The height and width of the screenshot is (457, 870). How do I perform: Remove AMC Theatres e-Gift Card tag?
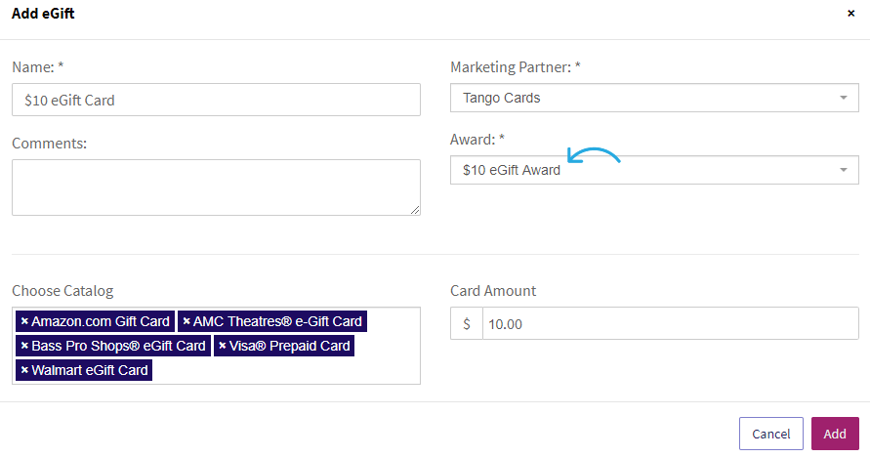[x=186, y=321]
